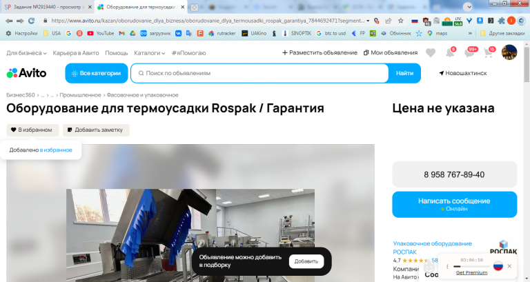Expand the Для бизнеса dropdown
Image resolution: width=530 pixels, height=282 pixels.
[26, 53]
